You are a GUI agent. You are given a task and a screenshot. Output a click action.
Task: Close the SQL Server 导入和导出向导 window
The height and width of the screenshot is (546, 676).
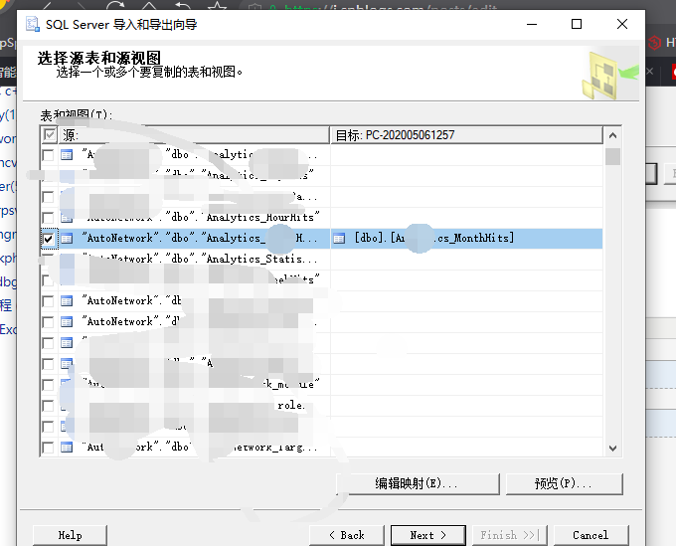point(622,24)
